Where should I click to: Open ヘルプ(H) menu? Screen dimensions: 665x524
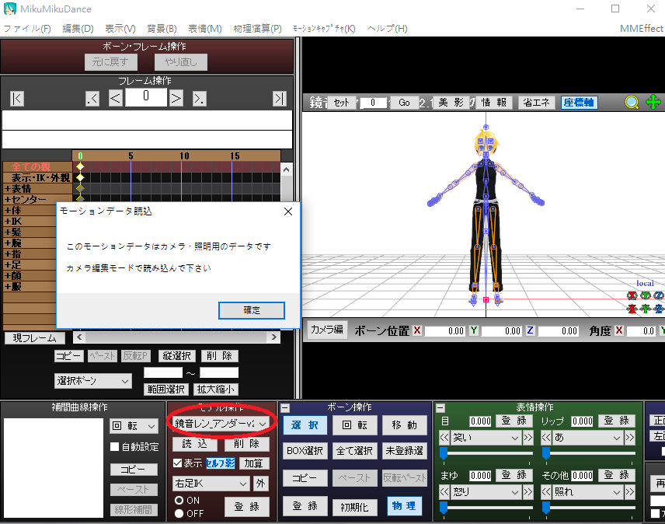387,29
